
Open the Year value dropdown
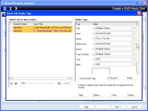pyautogui.click(x=134, y=59)
